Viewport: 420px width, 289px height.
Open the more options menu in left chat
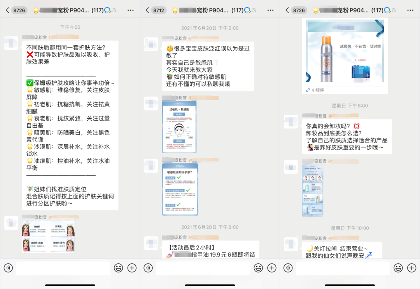[131, 10]
